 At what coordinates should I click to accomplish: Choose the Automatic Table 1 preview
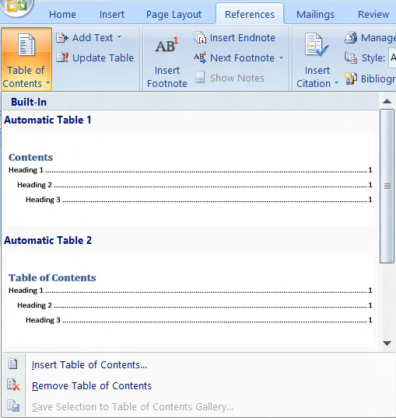click(190, 179)
